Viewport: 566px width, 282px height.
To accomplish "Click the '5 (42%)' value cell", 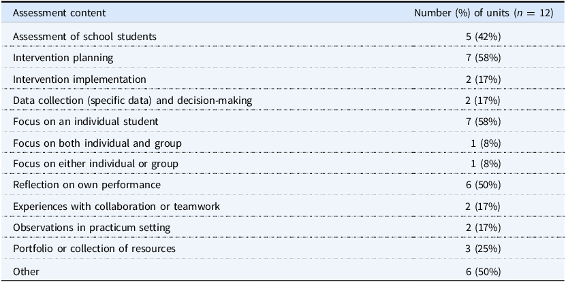I will pos(483,37).
